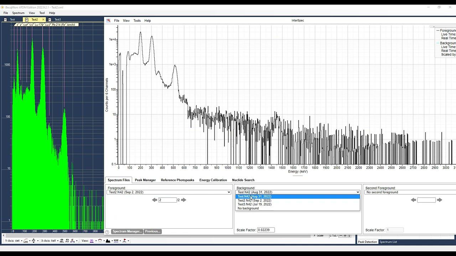
Task: Open the File menu in BecqMoni
Action: coord(6,13)
